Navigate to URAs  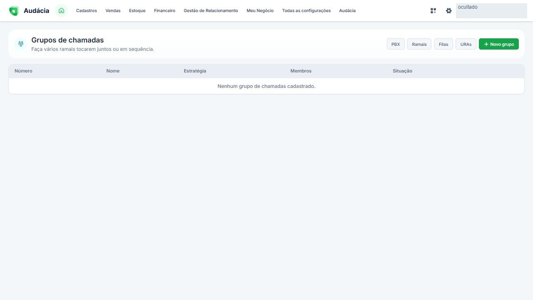pos(466,44)
